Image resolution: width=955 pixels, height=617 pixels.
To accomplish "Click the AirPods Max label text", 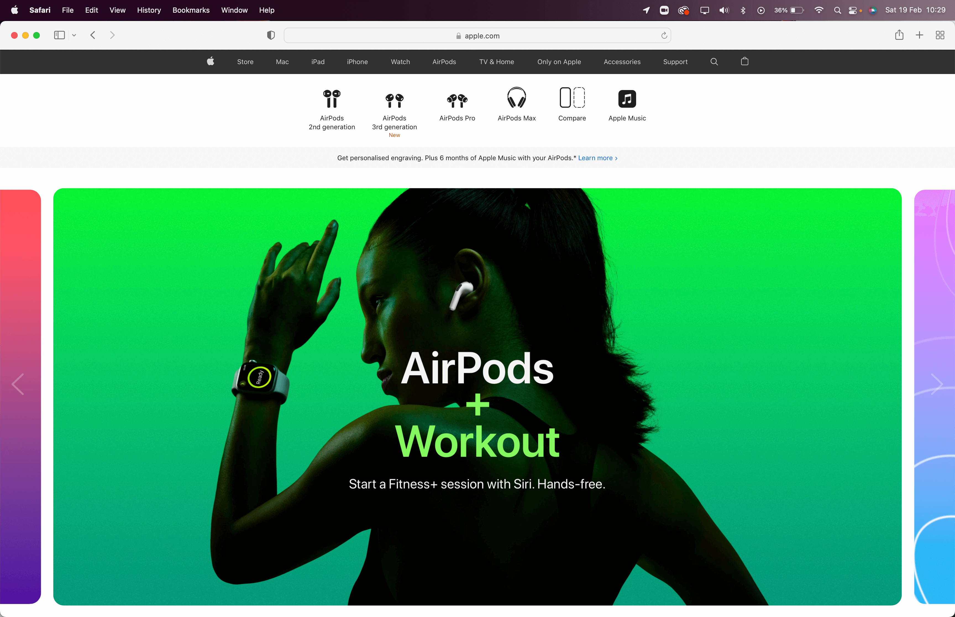I will [x=516, y=118].
